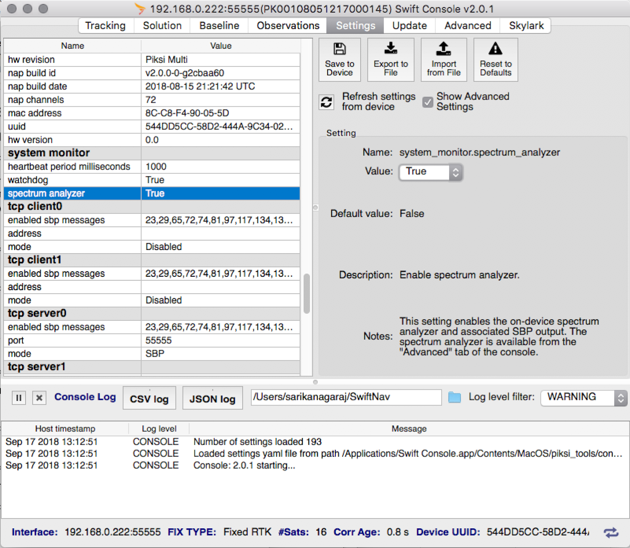Refresh settings from device
The height and width of the screenshot is (548, 630).
point(326,102)
